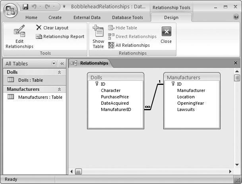Open the Customize Quick Access Toolbar dropdown

[64, 7]
